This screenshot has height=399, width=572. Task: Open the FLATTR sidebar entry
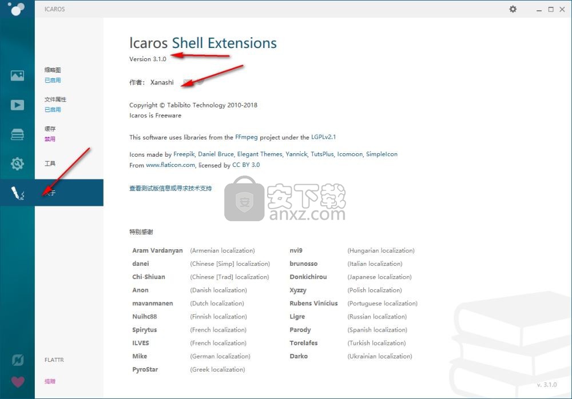click(54, 360)
